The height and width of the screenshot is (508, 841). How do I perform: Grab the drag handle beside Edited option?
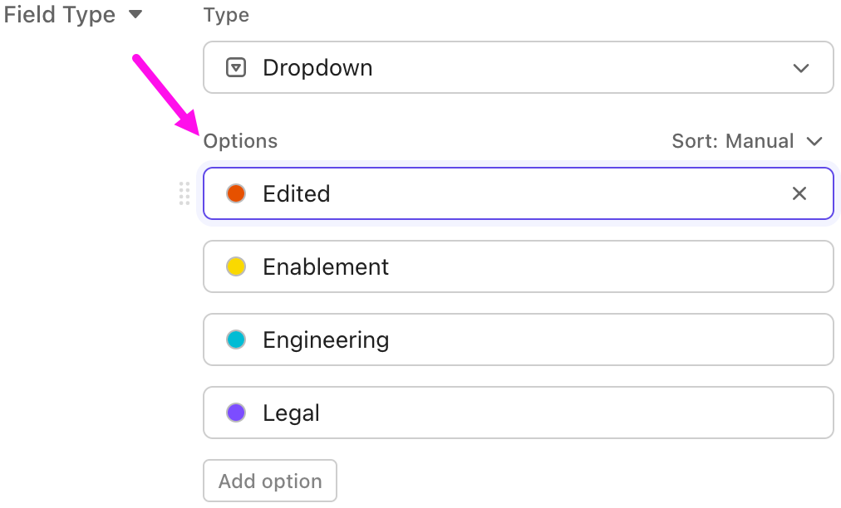(184, 194)
